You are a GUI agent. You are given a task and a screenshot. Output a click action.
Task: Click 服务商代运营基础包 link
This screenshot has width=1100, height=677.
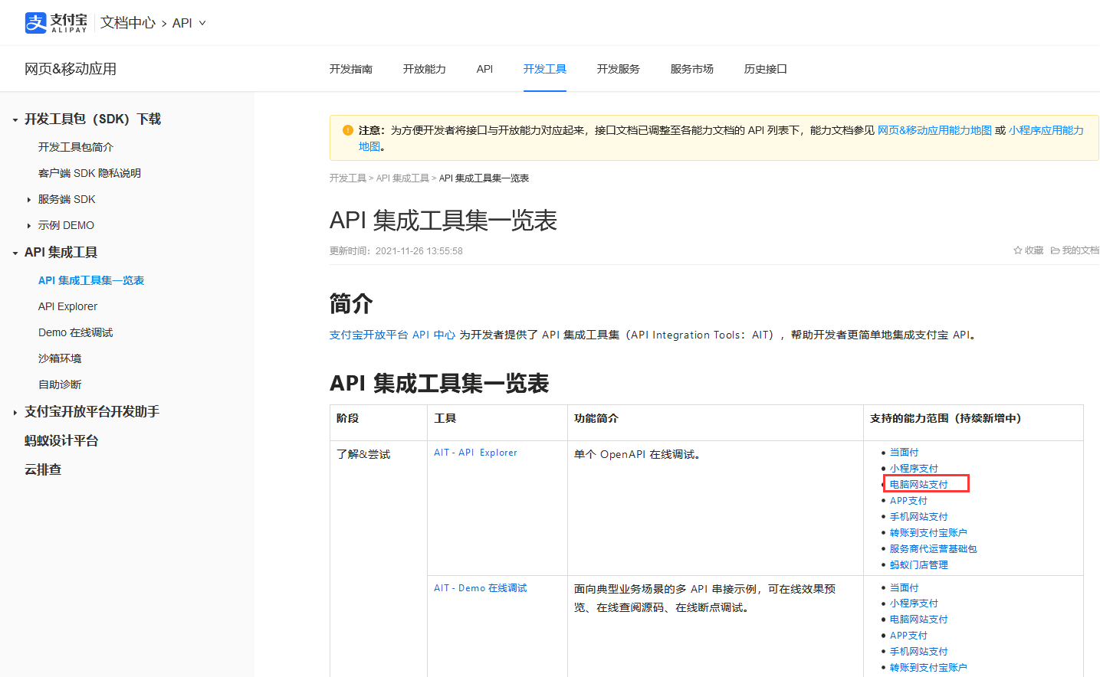coord(934,549)
